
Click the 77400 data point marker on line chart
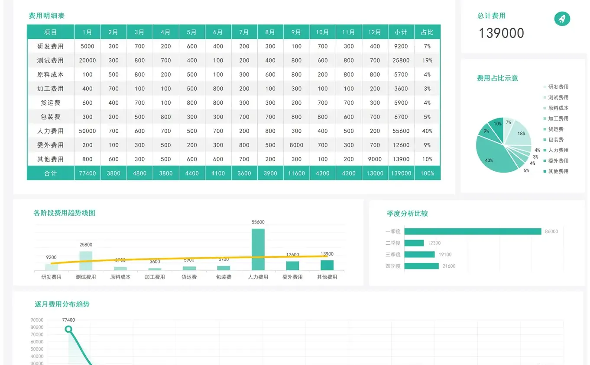[x=68, y=329]
